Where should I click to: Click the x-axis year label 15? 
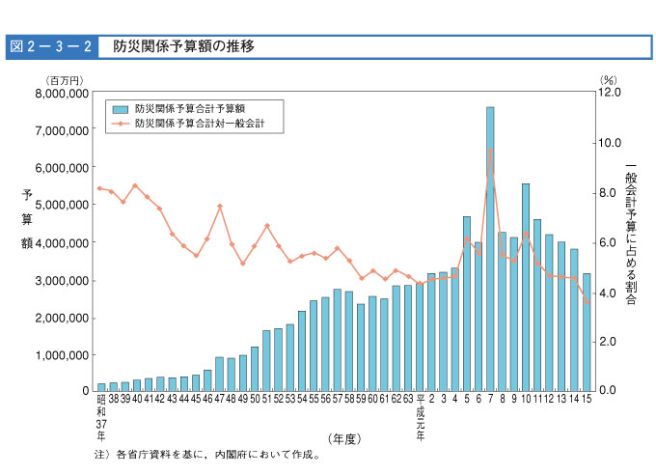point(587,399)
